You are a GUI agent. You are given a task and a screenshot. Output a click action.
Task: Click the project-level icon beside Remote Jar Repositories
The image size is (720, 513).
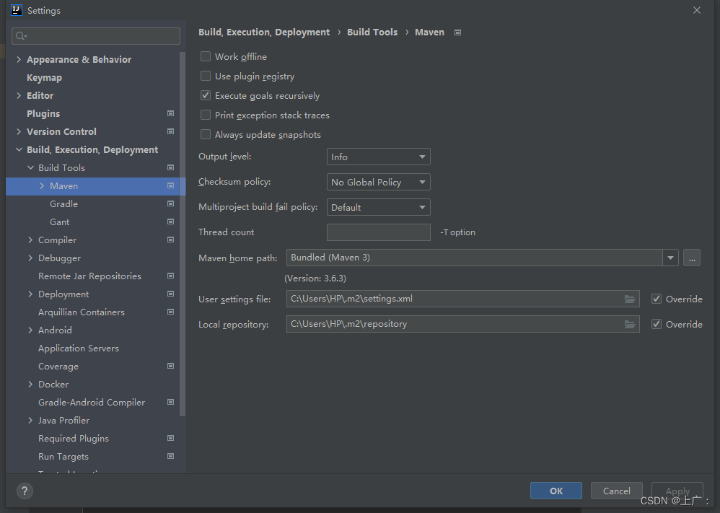tap(170, 276)
